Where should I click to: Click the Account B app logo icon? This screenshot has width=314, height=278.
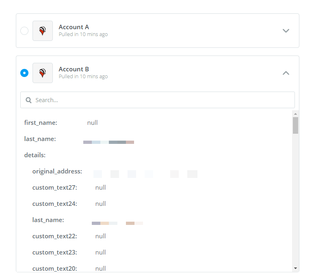click(43, 73)
